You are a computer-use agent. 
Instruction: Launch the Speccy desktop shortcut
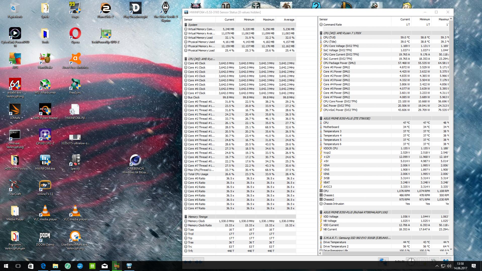tap(75, 162)
